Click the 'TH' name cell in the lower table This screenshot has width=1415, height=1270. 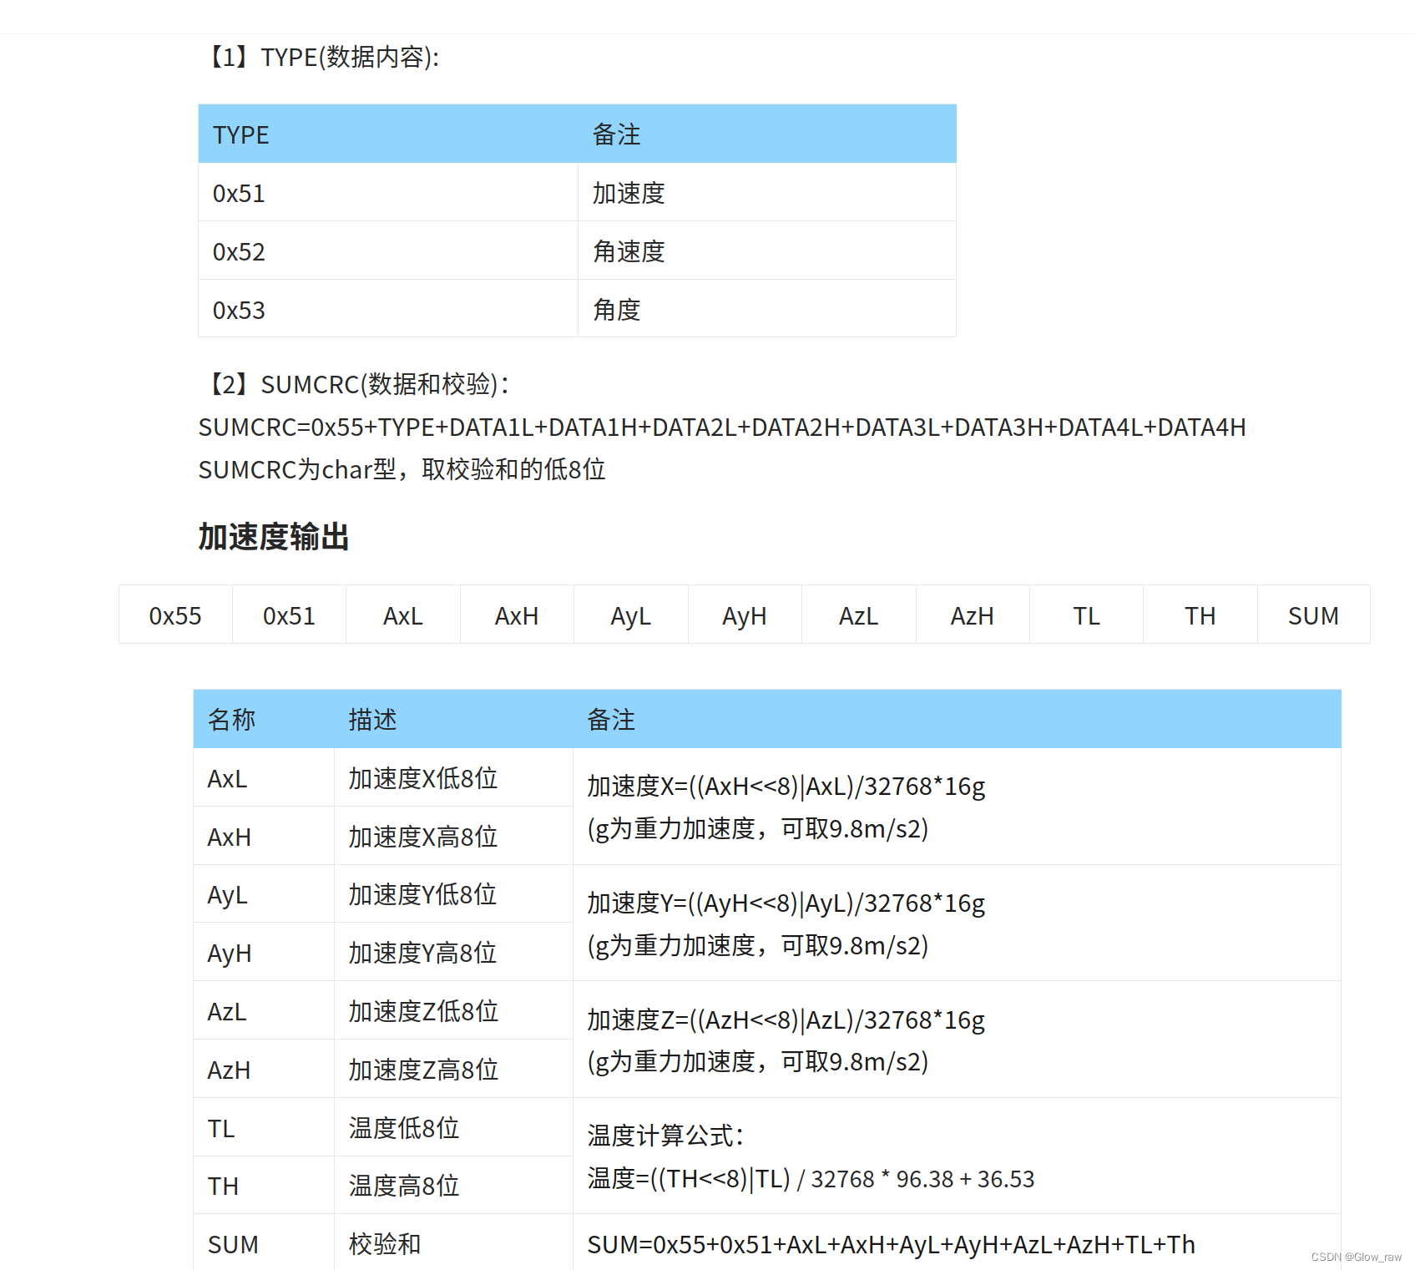tap(264, 1185)
